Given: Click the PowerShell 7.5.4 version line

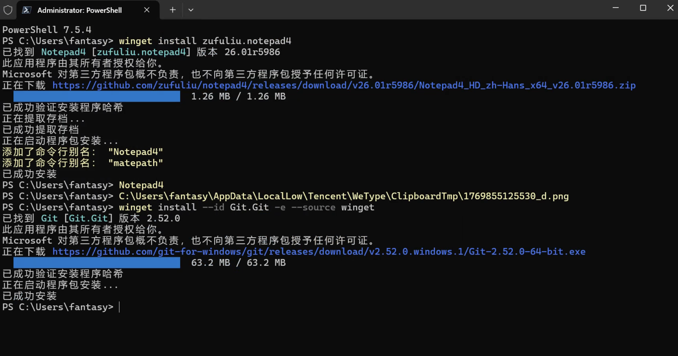Looking at the screenshot, I should tap(47, 30).
